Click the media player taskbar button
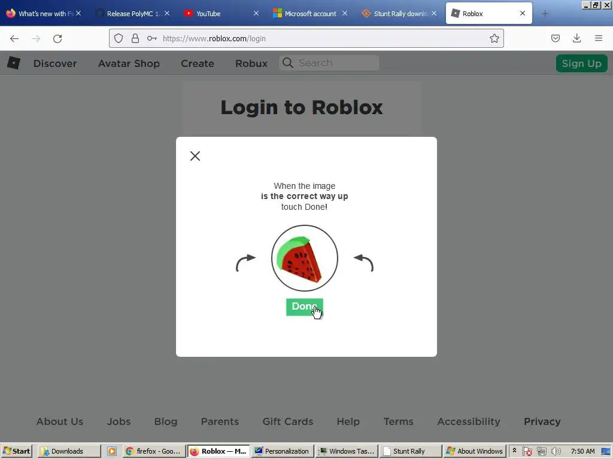This screenshot has height=459, width=613. coord(112,451)
